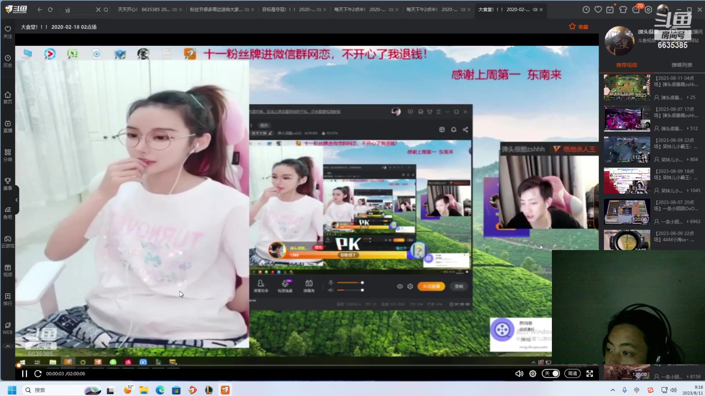The height and width of the screenshot is (396, 705).
Task: Open 鱼吧 community in sidebar
Action: pos(8,213)
